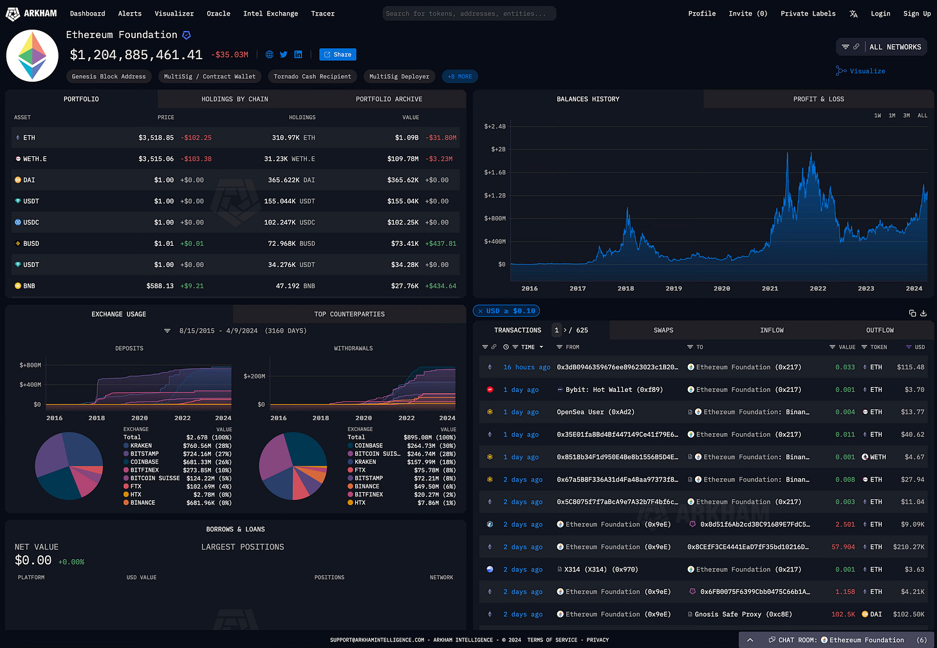Open the Tracer menu item
Image resolution: width=937 pixels, height=648 pixels.
point(322,14)
